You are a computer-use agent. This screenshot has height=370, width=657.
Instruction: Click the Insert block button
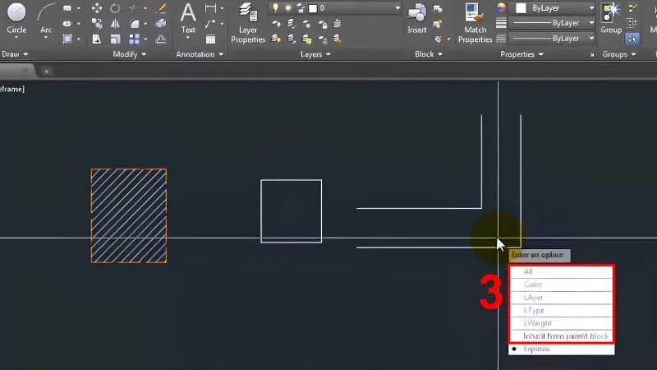(x=417, y=19)
